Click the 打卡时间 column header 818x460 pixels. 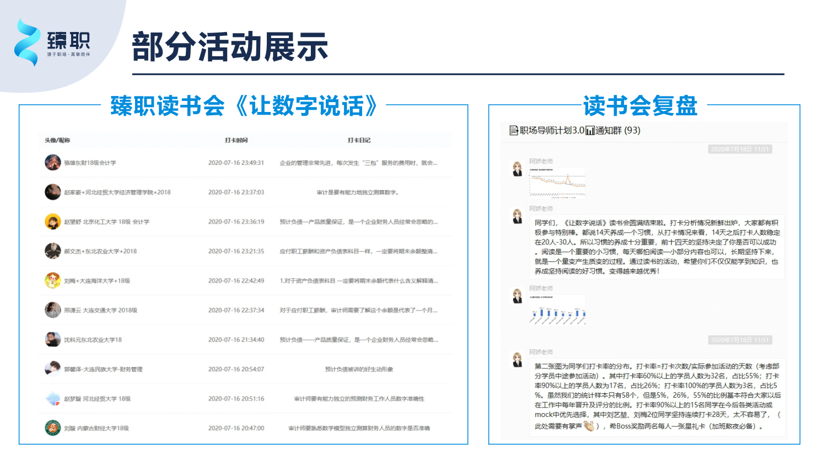[x=236, y=140]
